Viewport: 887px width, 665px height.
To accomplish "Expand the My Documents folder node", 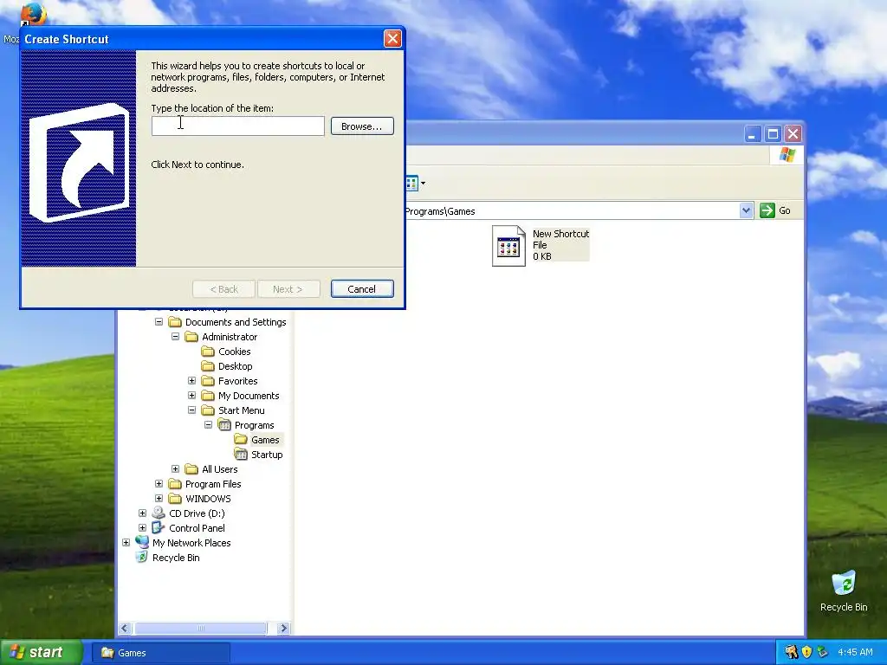I will click(x=191, y=395).
